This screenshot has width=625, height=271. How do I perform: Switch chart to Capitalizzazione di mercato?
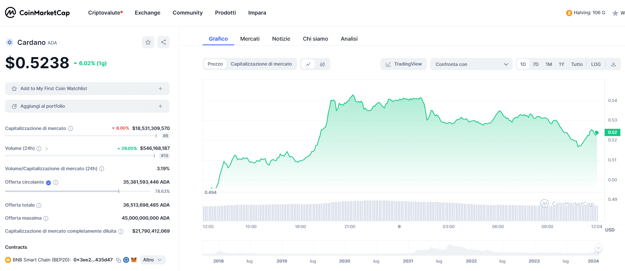tap(261, 64)
